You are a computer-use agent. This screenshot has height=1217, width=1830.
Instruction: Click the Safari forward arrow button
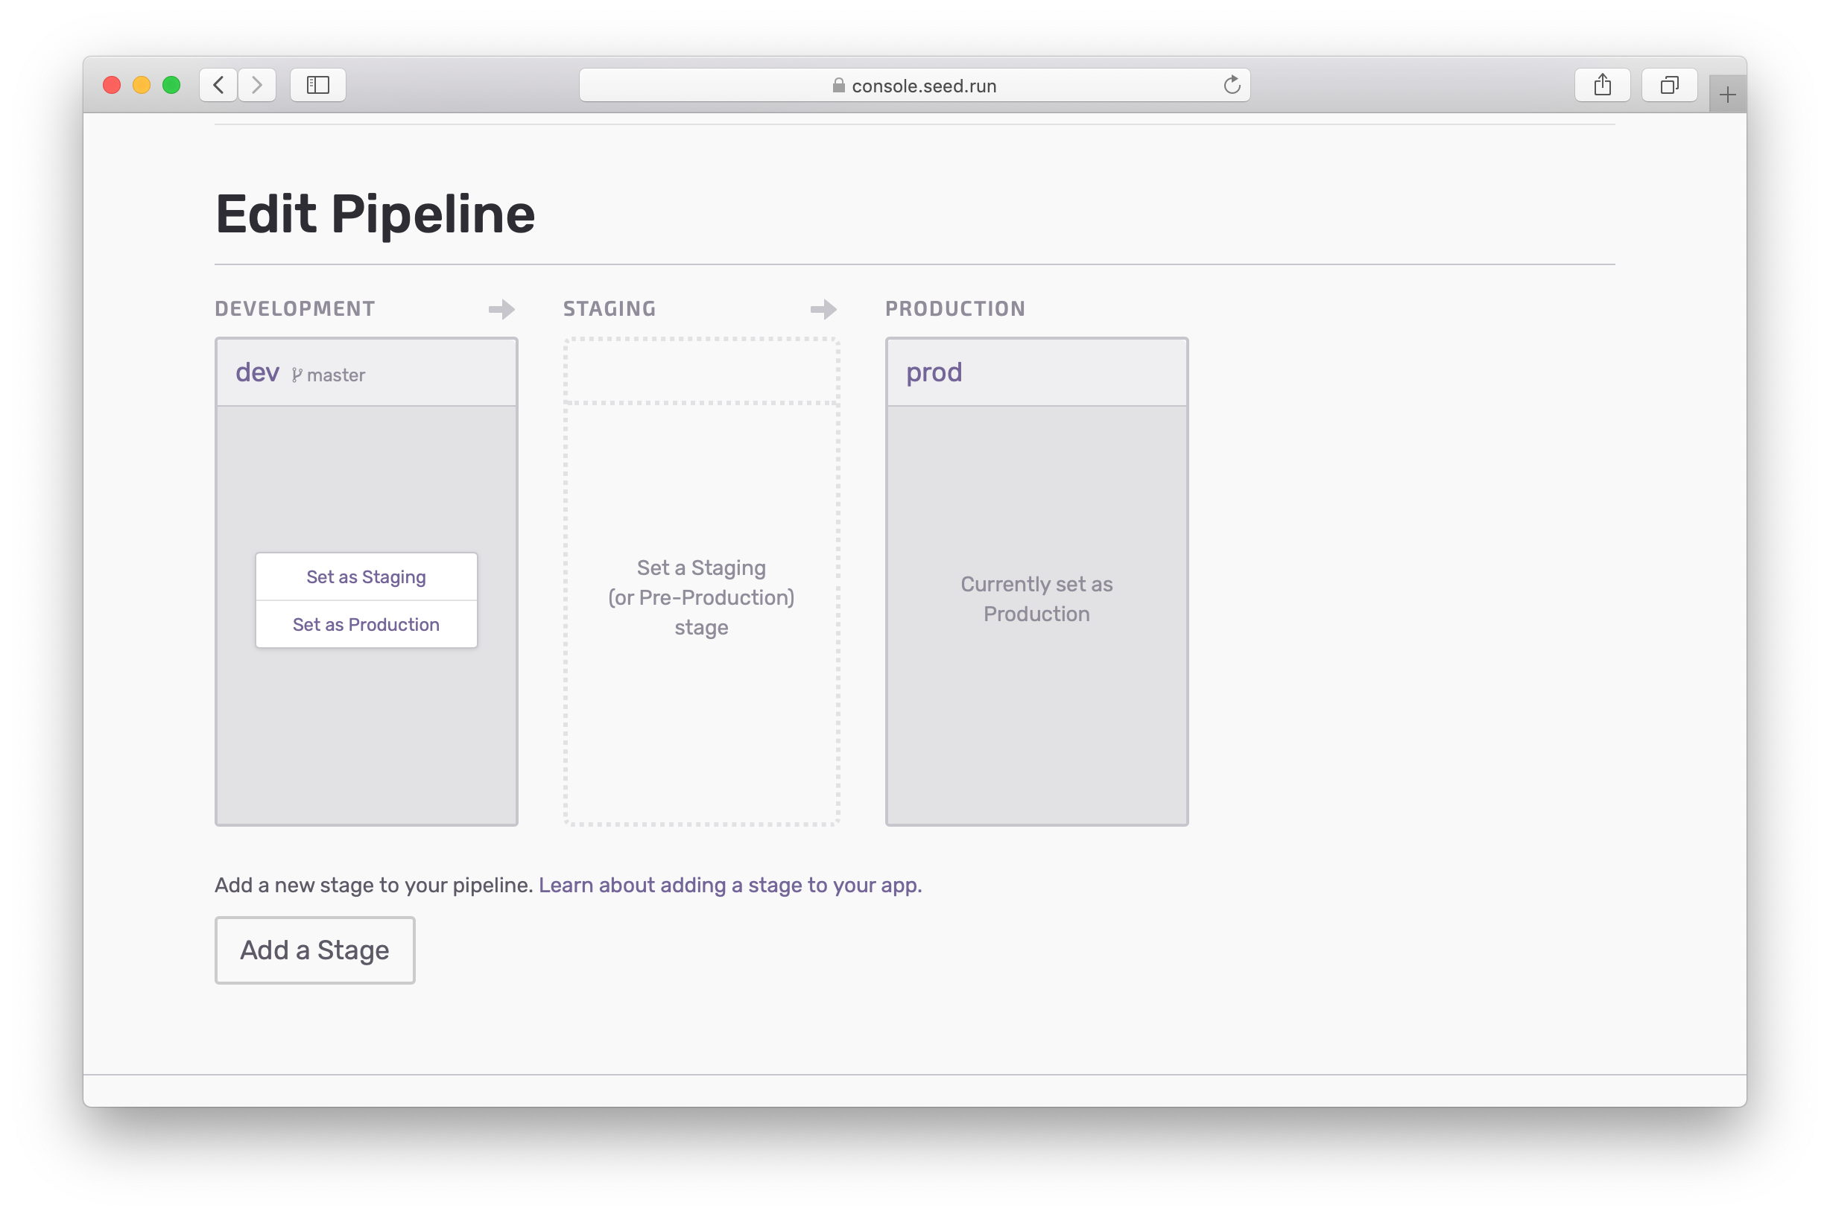[257, 85]
